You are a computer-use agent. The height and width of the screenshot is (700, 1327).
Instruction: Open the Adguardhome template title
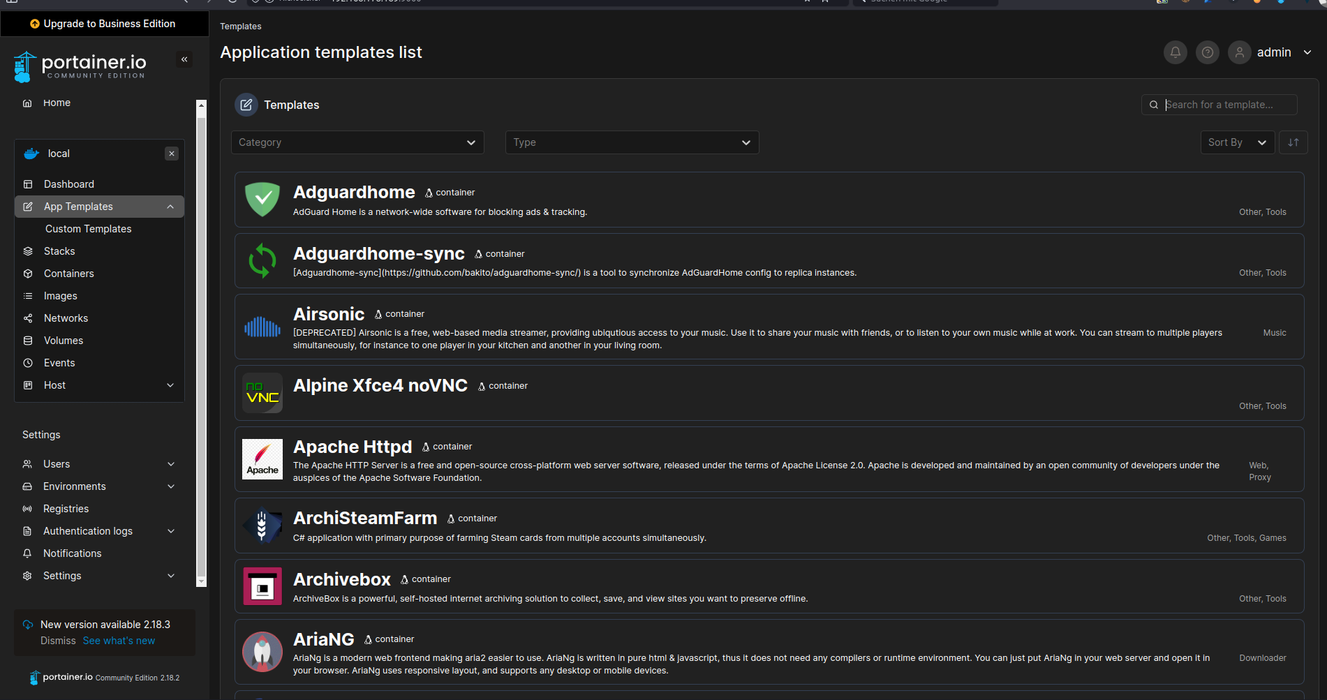pos(354,192)
